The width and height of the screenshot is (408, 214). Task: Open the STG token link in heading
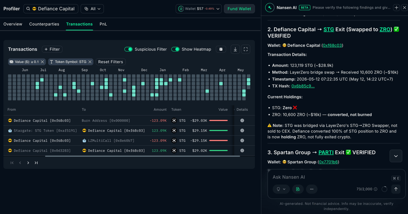point(329,29)
